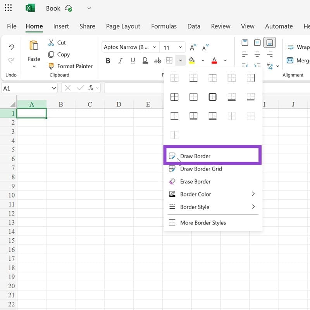Toggle Double Underline formatting
The width and height of the screenshot is (310, 310).
145,60
